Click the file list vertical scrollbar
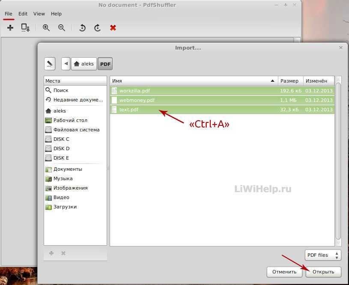 338,161
